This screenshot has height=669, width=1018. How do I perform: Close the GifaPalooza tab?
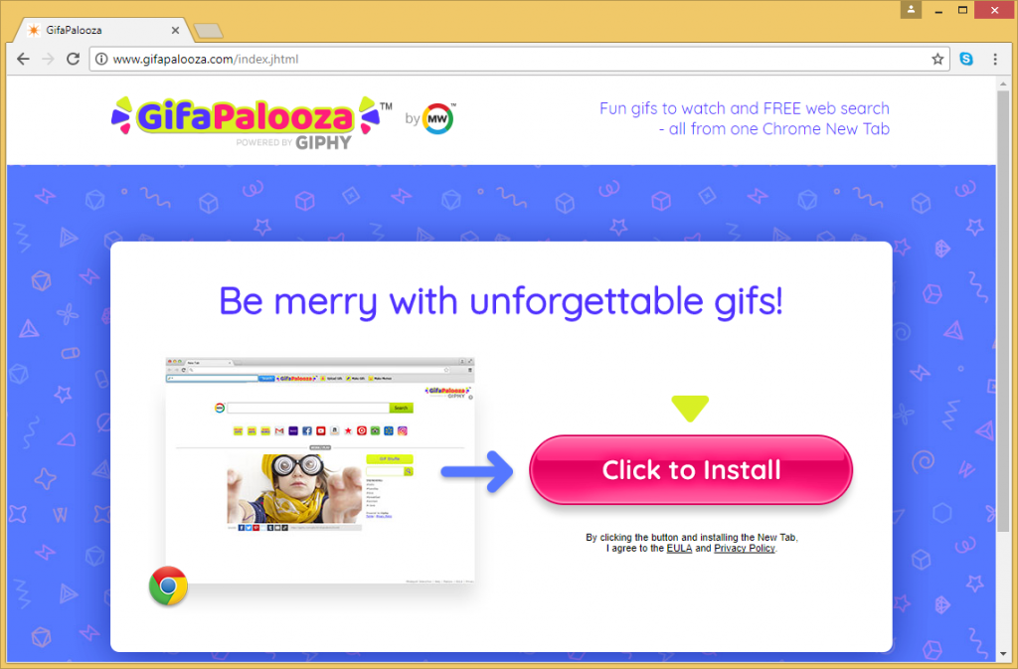point(175,30)
